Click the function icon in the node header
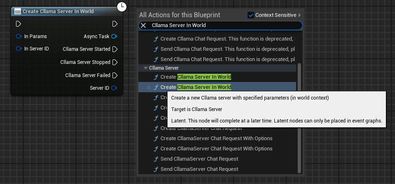This screenshot has height=184, width=395. tap(17, 11)
